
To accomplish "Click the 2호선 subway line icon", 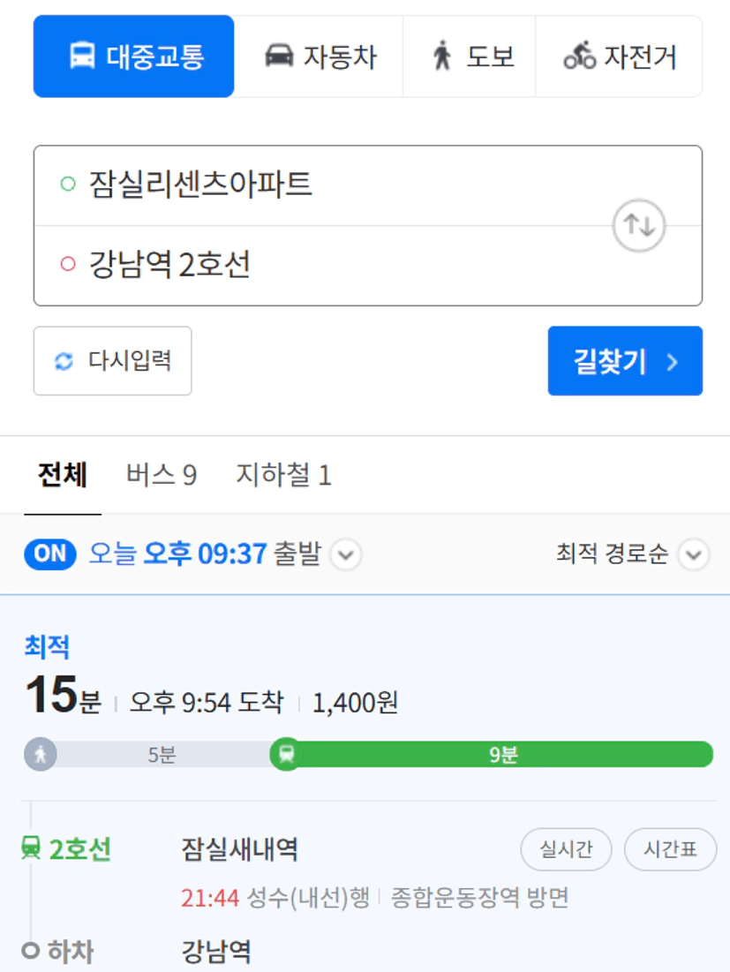I will [31, 848].
